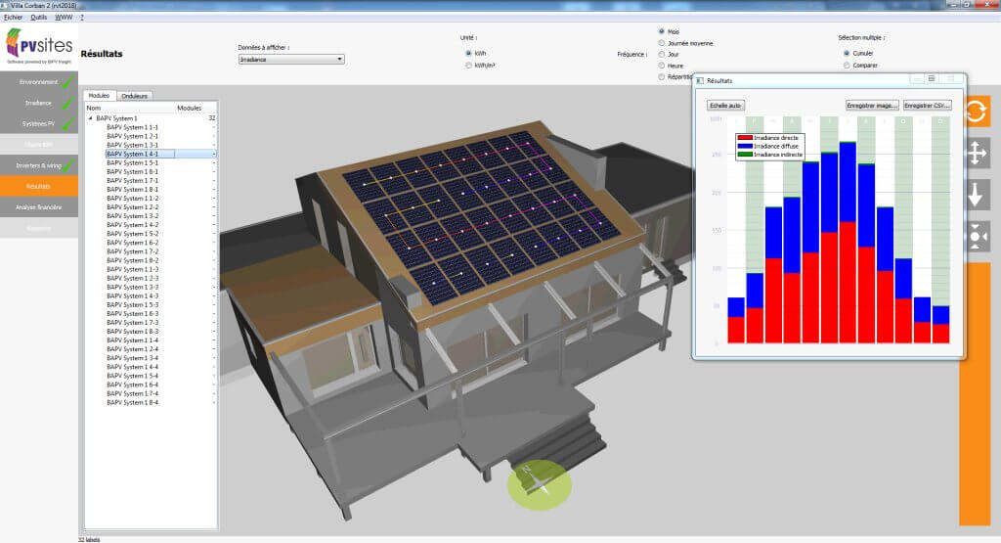The height and width of the screenshot is (543, 1001).
Task: Open the Données à afficher dropdown
Action: [291, 60]
